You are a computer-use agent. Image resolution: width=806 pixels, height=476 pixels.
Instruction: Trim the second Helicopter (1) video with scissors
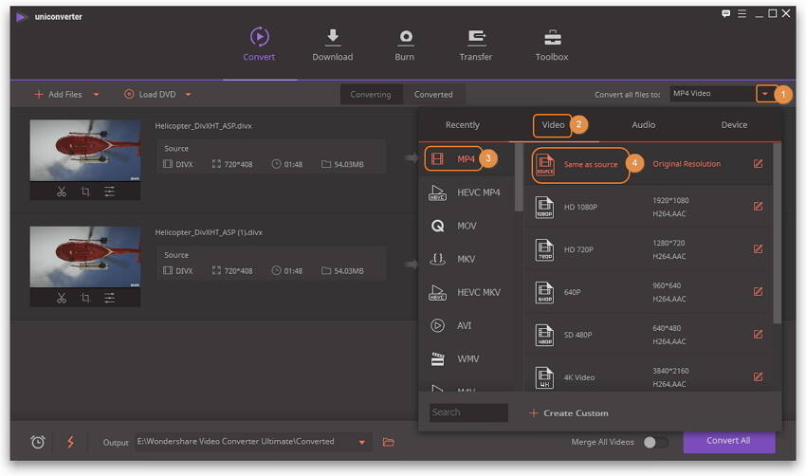click(62, 298)
